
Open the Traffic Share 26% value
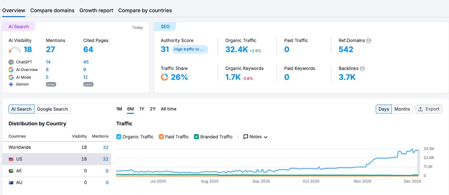click(x=179, y=77)
